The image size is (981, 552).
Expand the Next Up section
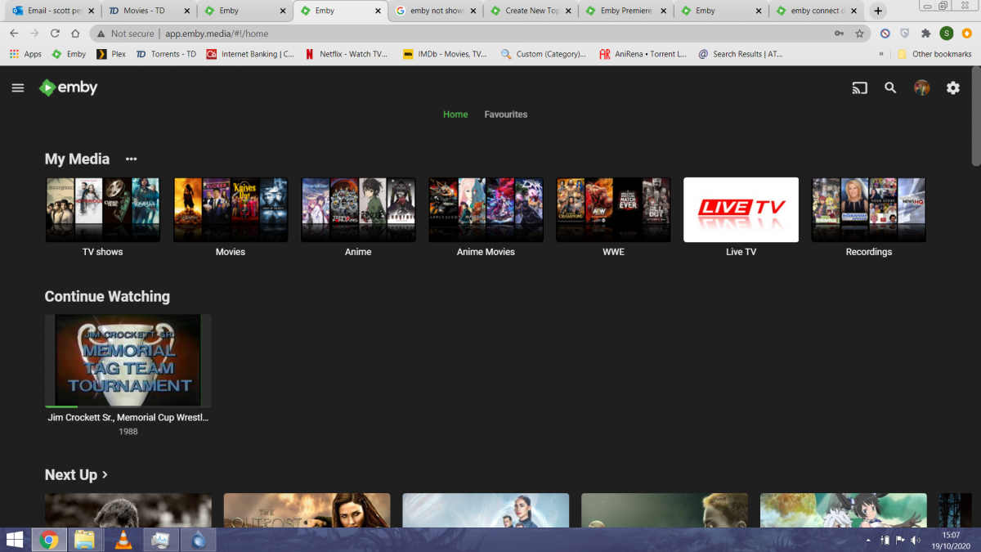pyautogui.click(x=77, y=475)
